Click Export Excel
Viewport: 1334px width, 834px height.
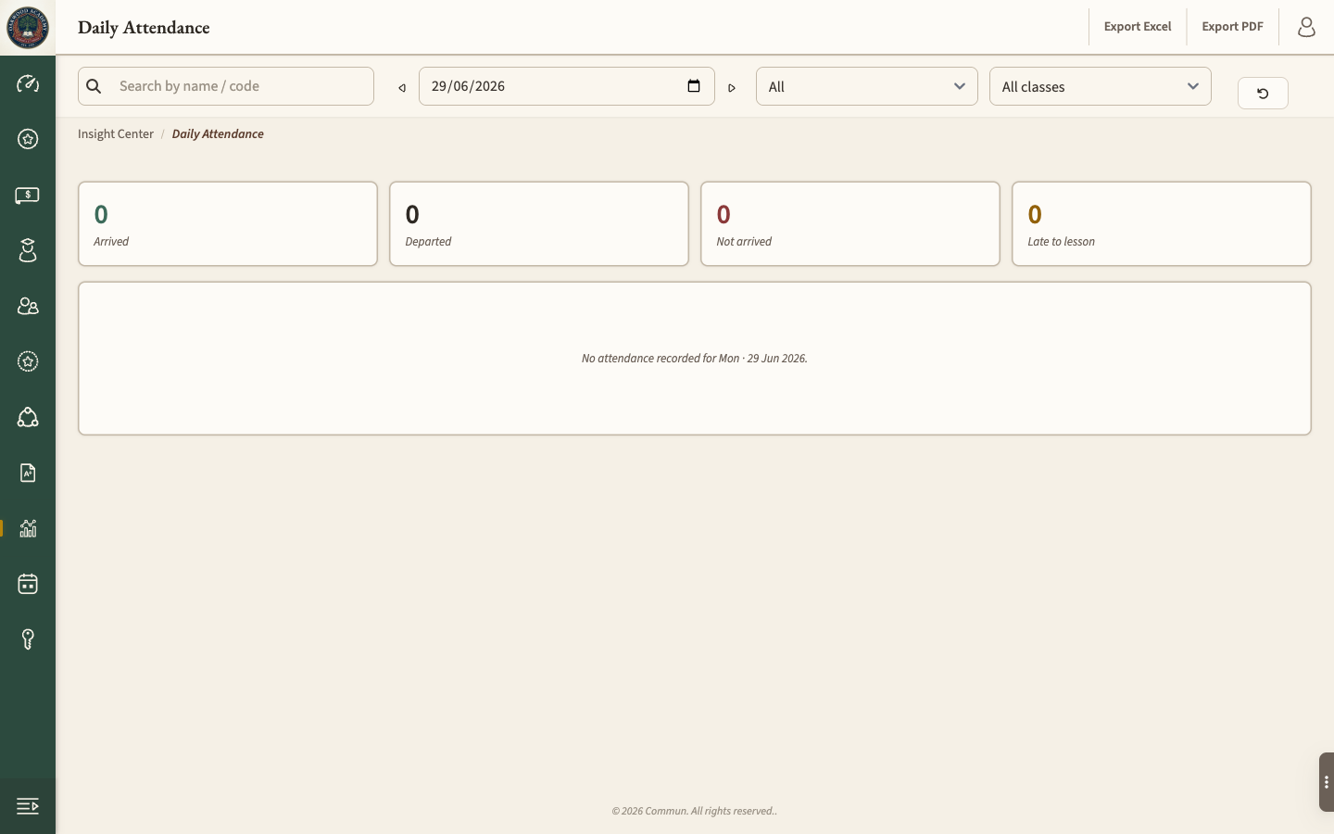click(x=1138, y=27)
